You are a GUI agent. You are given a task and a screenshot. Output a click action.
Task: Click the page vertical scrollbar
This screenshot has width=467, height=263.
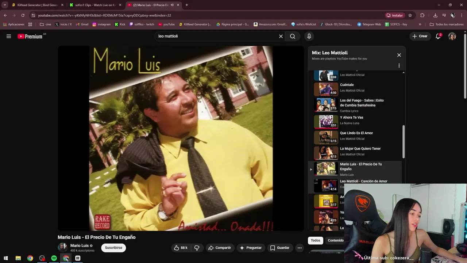point(465,66)
